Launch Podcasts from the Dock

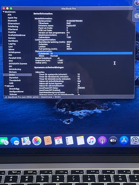(102, 140)
